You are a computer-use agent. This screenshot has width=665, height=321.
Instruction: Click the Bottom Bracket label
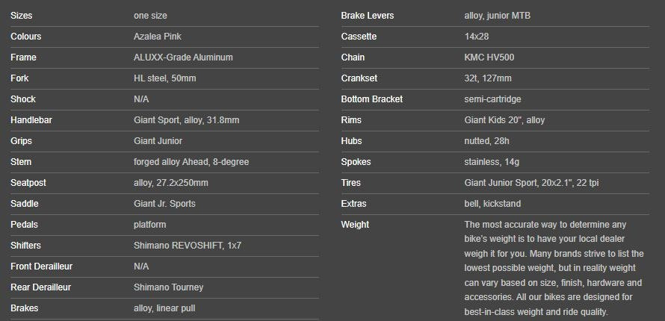pos(371,99)
